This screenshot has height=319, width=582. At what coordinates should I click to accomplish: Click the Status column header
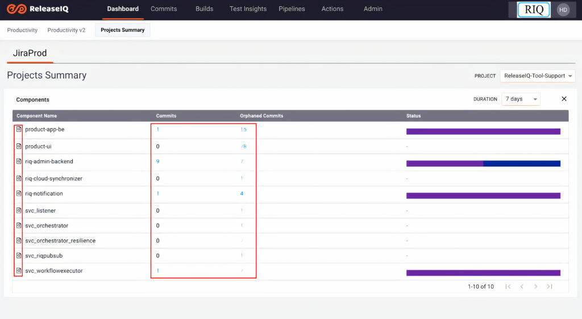[414, 116]
